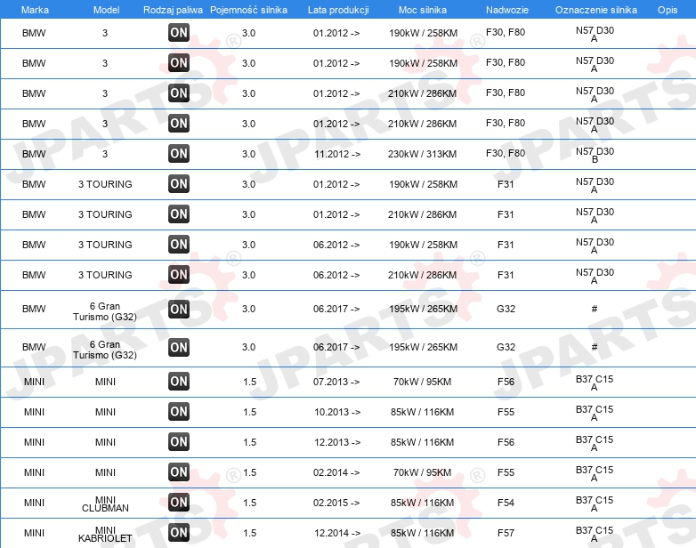
Task: Select 70kW / 95KM cell in 07.2013 row
Action: (x=422, y=382)
